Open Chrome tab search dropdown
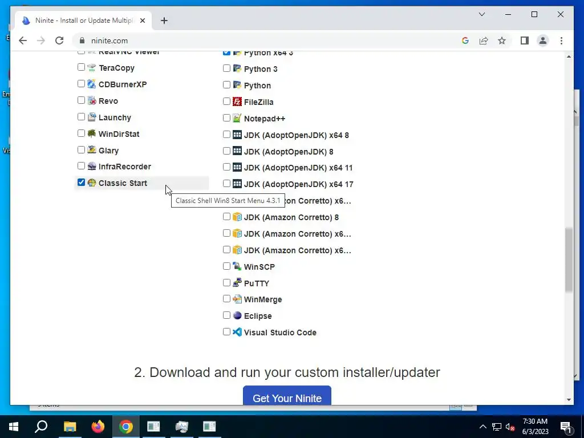This screenshot has width=584, height=438. point(482,14)
